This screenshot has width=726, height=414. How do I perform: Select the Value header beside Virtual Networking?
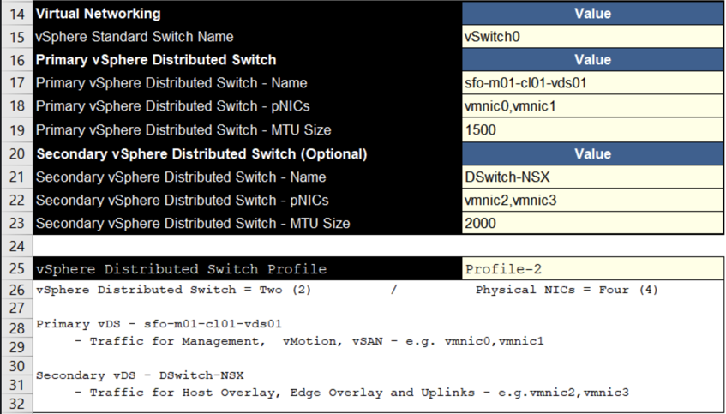click(x=591, y=14)
